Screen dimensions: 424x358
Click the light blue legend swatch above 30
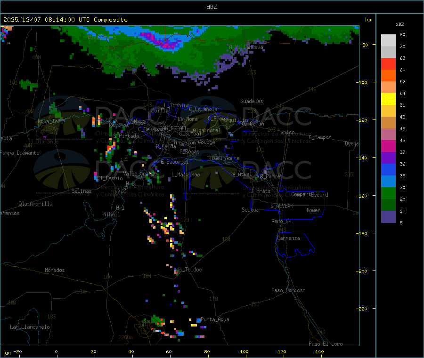pos(388,182)
